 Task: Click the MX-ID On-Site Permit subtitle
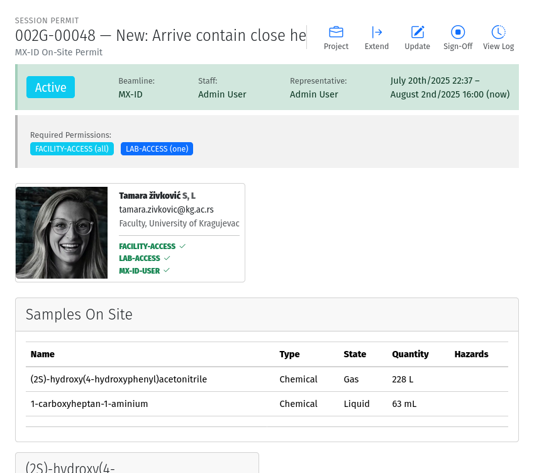coord(58,52)
